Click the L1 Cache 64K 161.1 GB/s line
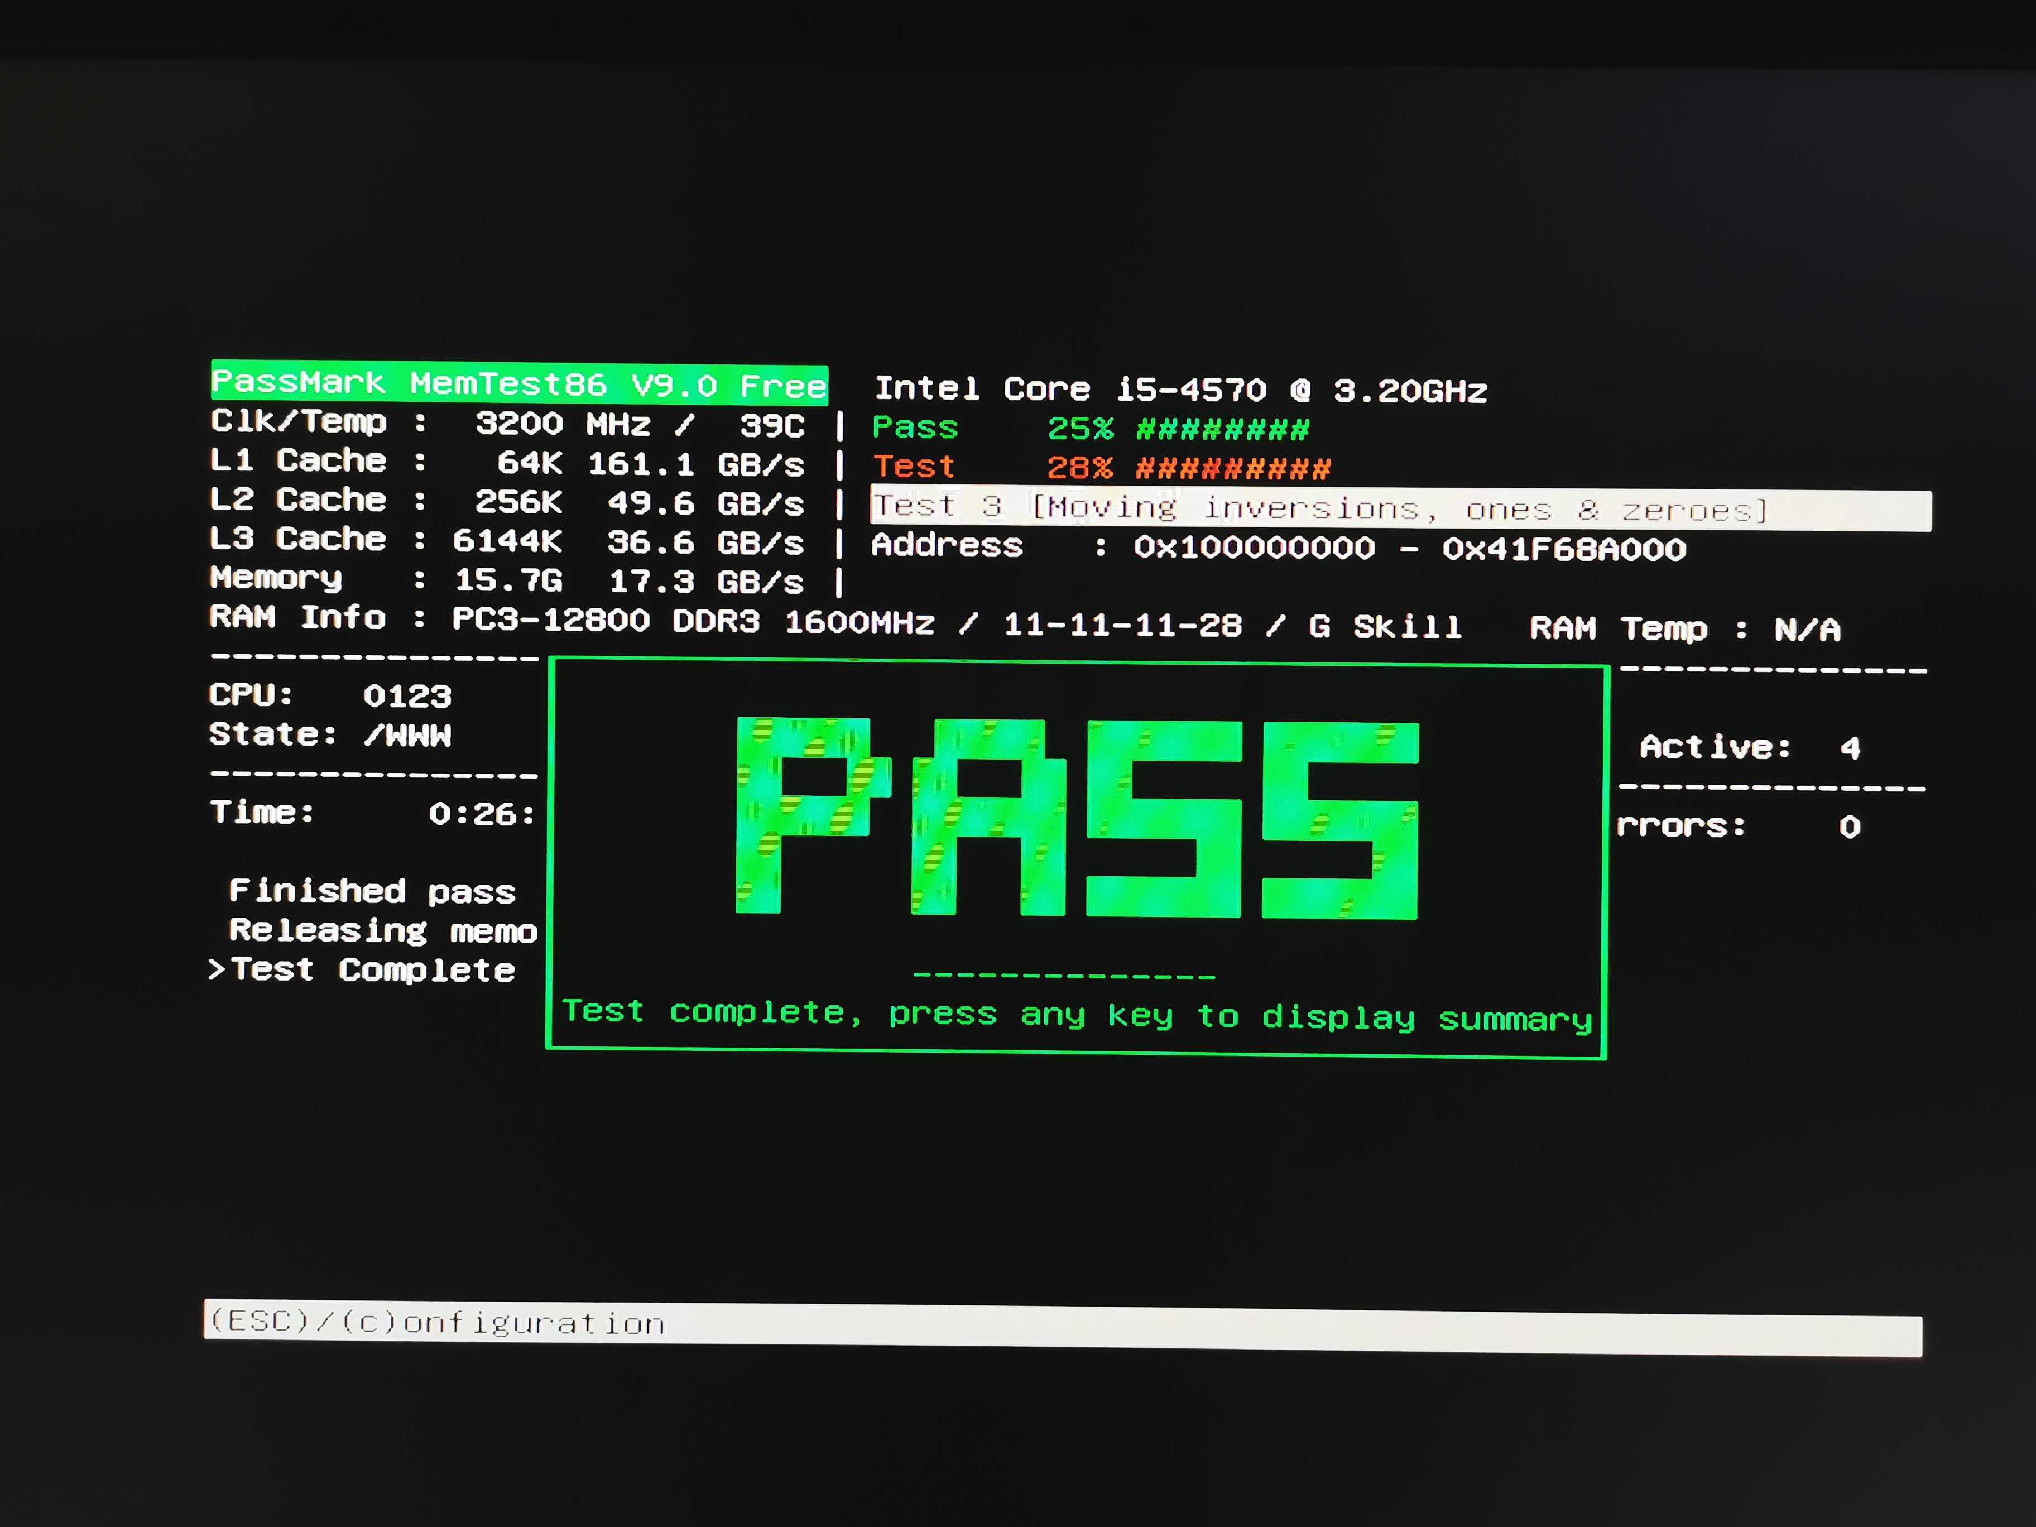The width and height of the screenshot is (2036, 1527). point(507,462)
